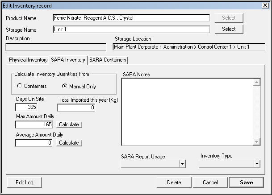The image size is (272, 195).
Task: Select the Containers radio button
Action: [20, 86]
